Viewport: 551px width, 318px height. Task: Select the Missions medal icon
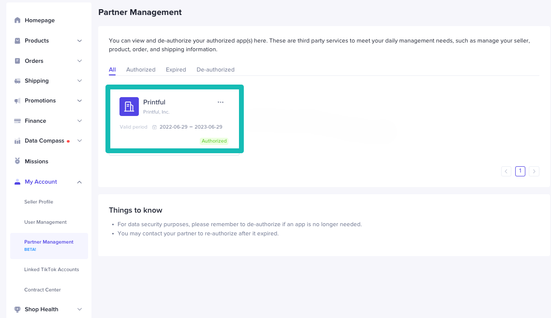[x=17, y=161]
